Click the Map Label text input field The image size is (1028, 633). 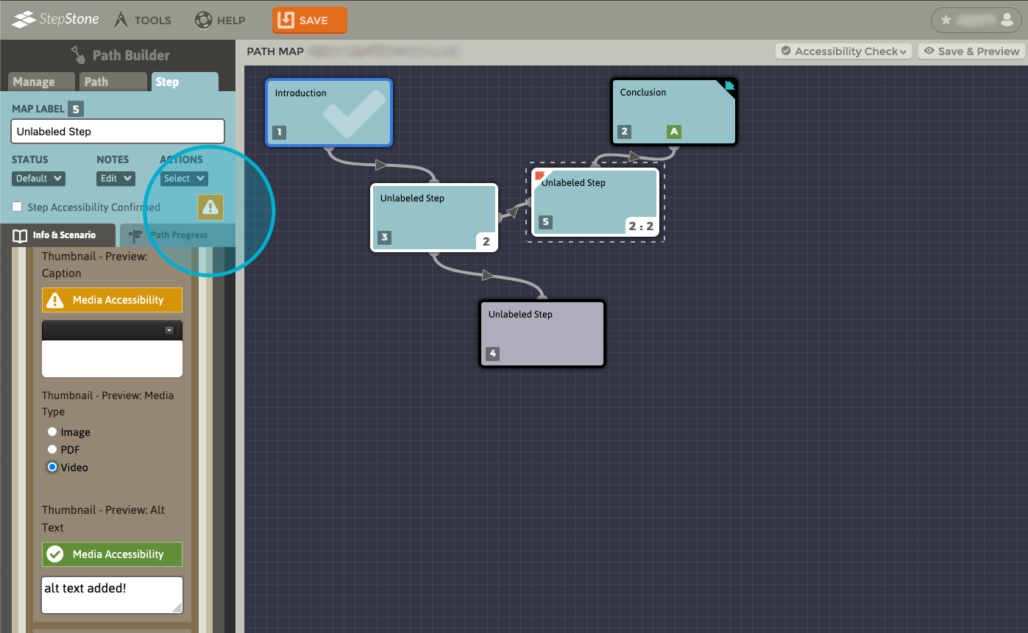[118, 132]
